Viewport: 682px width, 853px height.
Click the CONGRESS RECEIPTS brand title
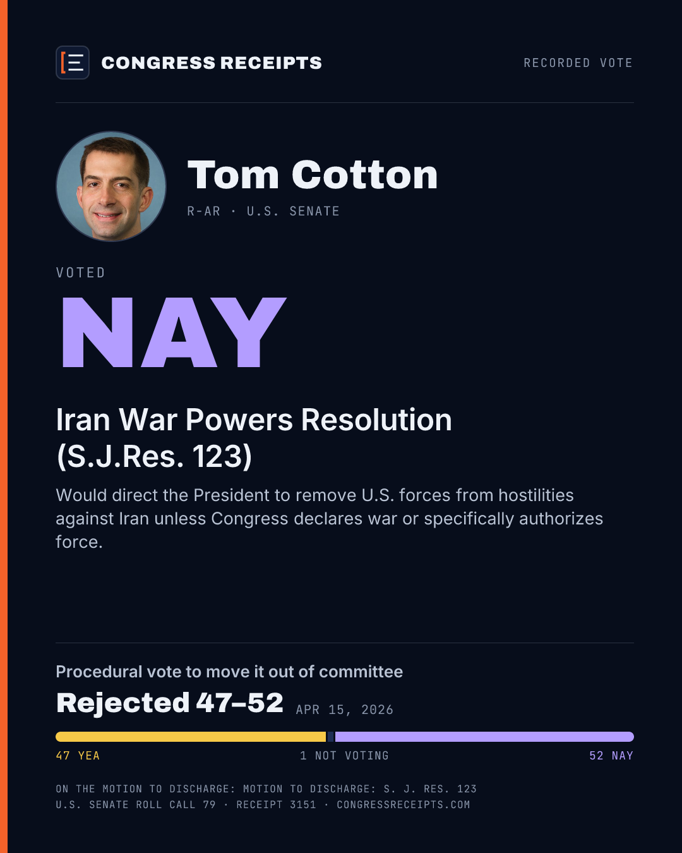(212, 63)
